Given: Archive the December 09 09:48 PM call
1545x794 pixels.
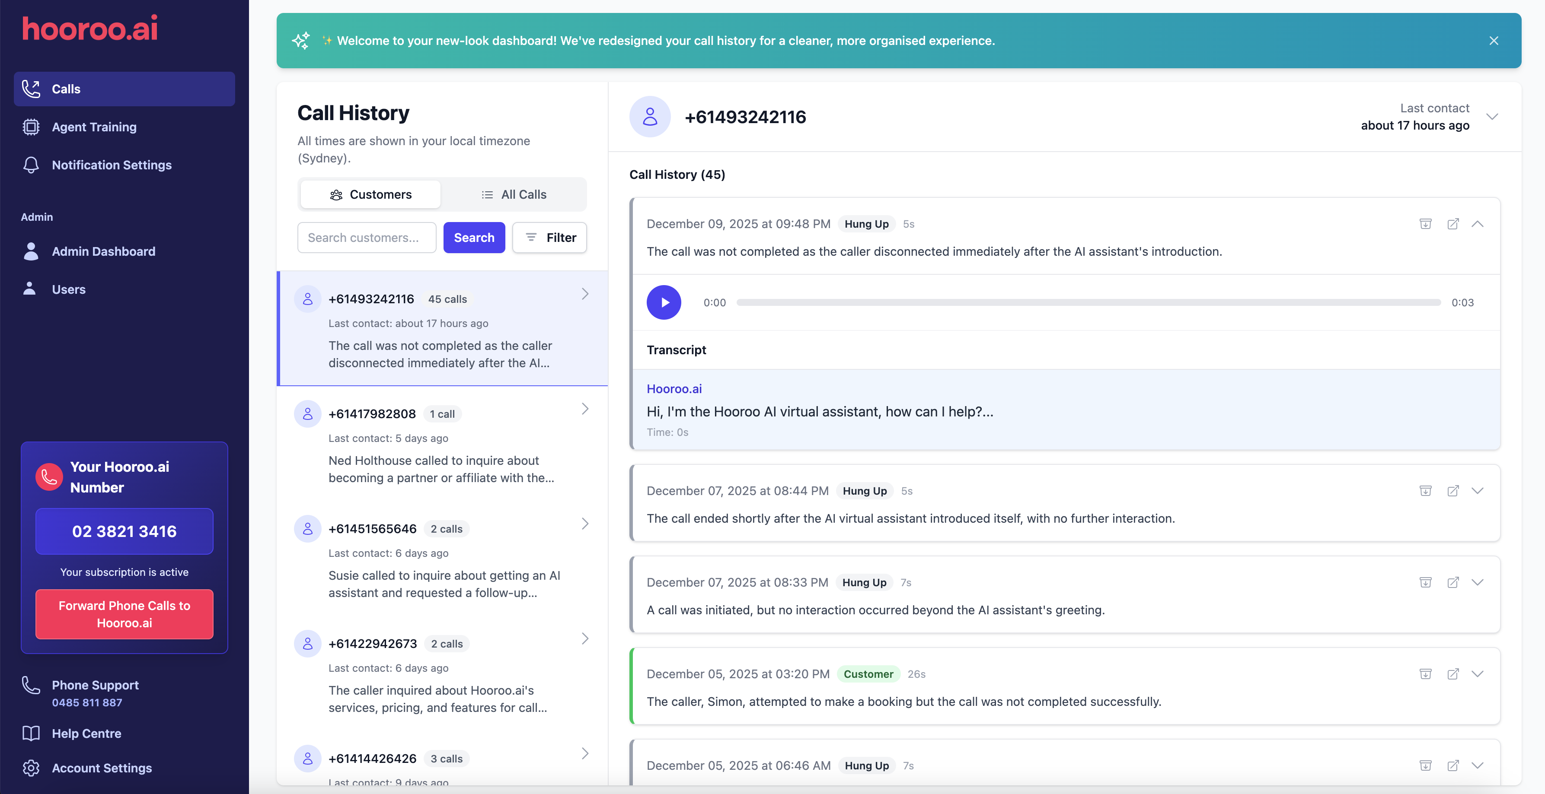Looking at the screenshot, I should [x=1425, y=224].
